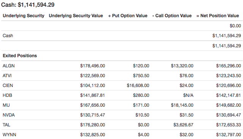The width and height of the screenshot is (243, 139).
Task: Click the Underlying Security Value column header
Action: coord(76,16)
